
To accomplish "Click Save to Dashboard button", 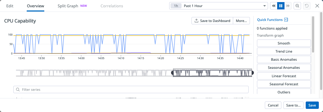I will (x=212, y=21).
